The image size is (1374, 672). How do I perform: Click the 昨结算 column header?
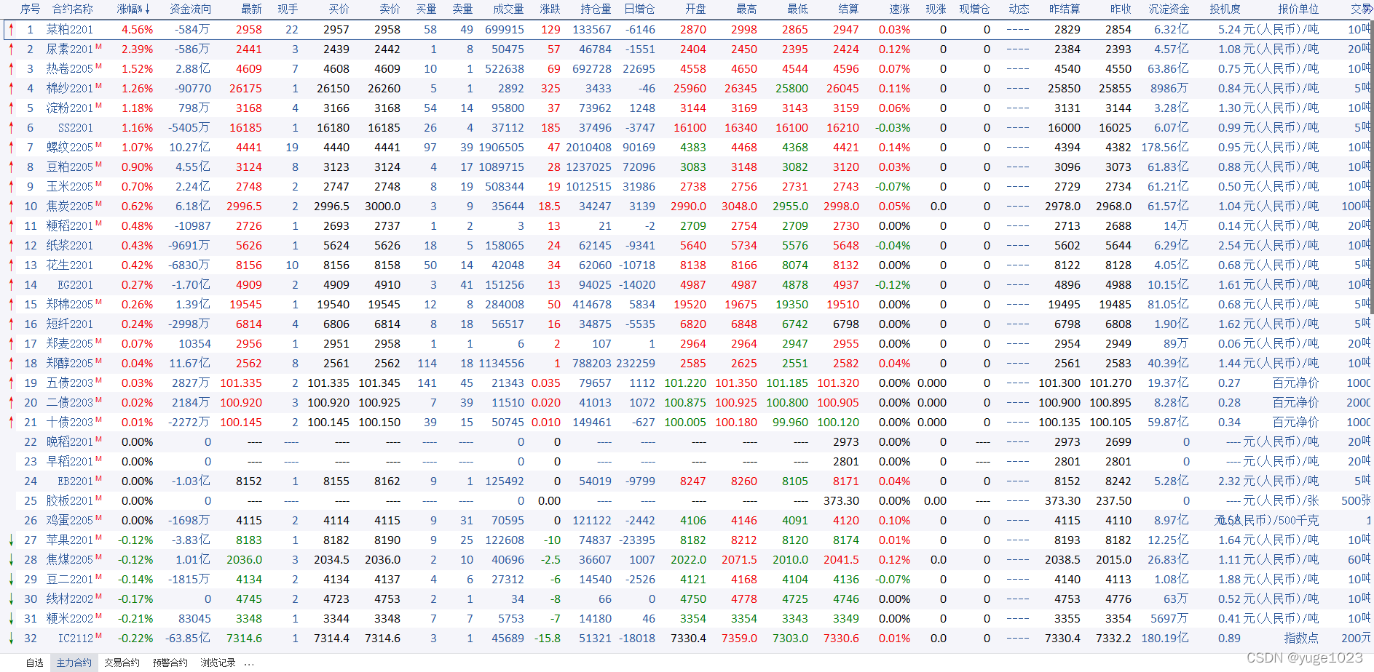click(1065, 9)
